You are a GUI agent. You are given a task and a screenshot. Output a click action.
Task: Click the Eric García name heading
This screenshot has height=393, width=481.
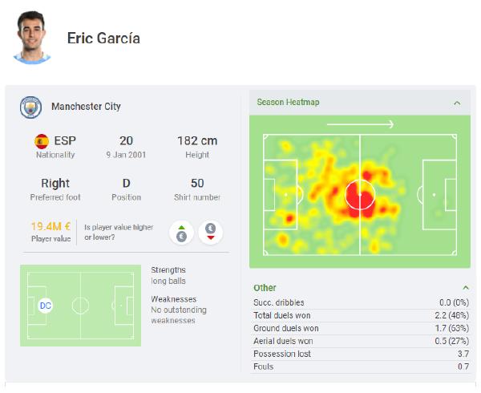[x=103, y=38]
